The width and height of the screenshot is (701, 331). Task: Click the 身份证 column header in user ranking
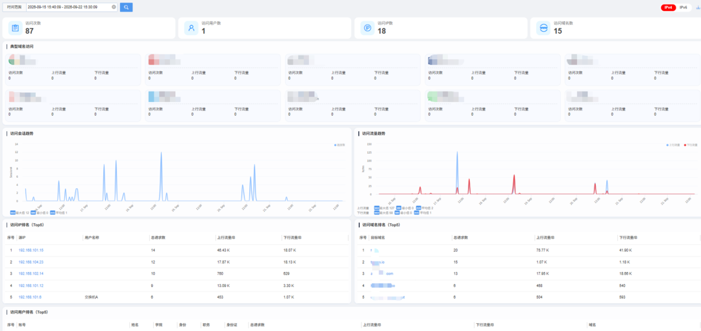pos(231,325)
